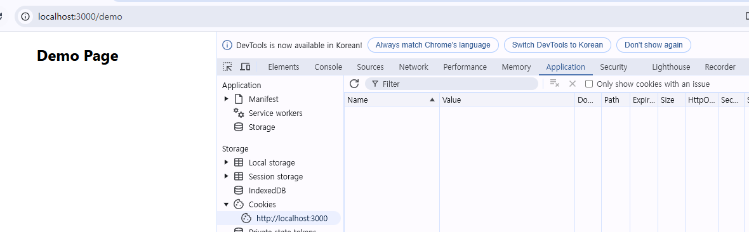This screenshot has width=749, height=232.
Task: Click the Storage section heading in sidebar
Action: tap(235, 149)
